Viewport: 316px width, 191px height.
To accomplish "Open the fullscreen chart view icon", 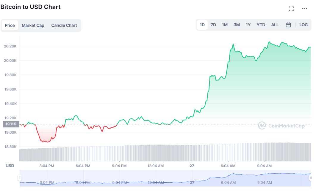I will (291, 9).
